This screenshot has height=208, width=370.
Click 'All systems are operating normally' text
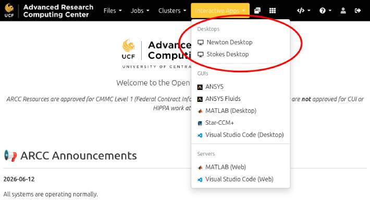click(51, 194)
